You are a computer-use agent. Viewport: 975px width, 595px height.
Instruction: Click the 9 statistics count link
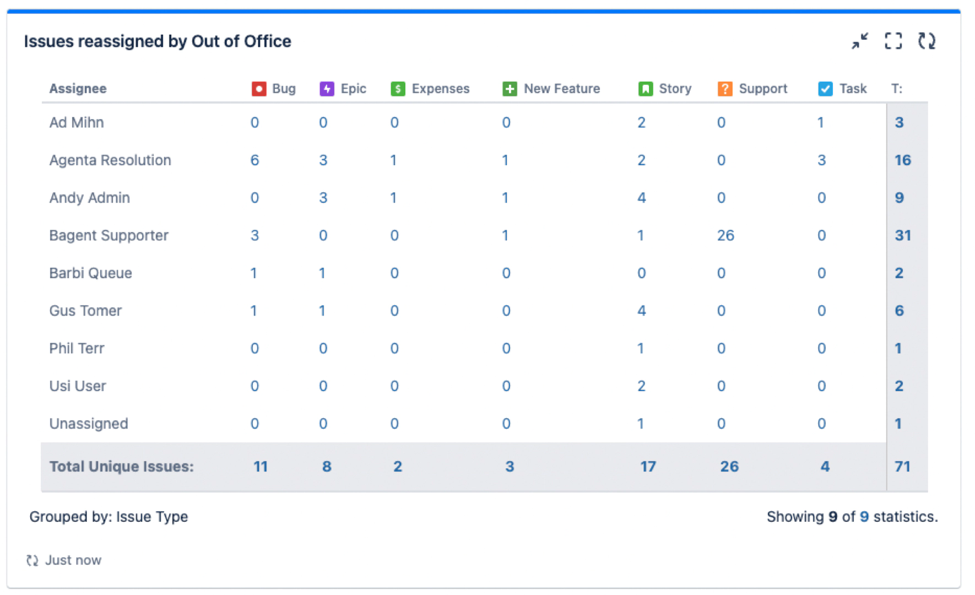tap(864, 517)
